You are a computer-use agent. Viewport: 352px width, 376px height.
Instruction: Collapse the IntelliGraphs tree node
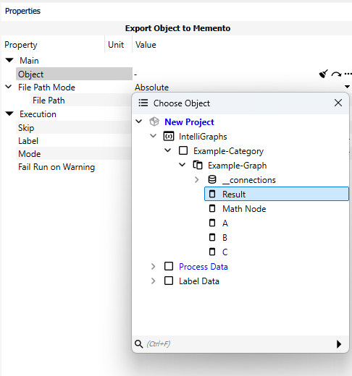154,136
